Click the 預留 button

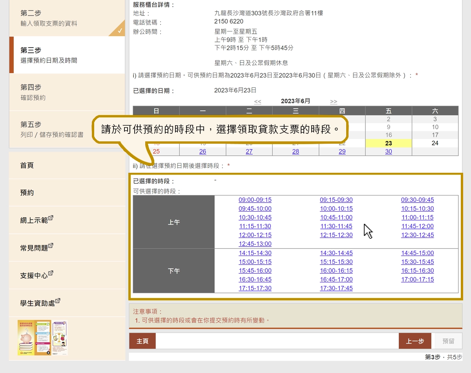tap(448, 341)
